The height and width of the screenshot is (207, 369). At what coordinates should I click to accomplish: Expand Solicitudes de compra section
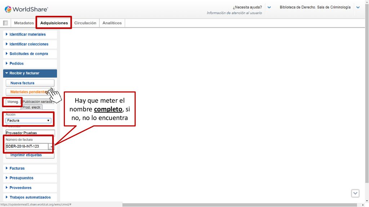[x=30, y=54]
